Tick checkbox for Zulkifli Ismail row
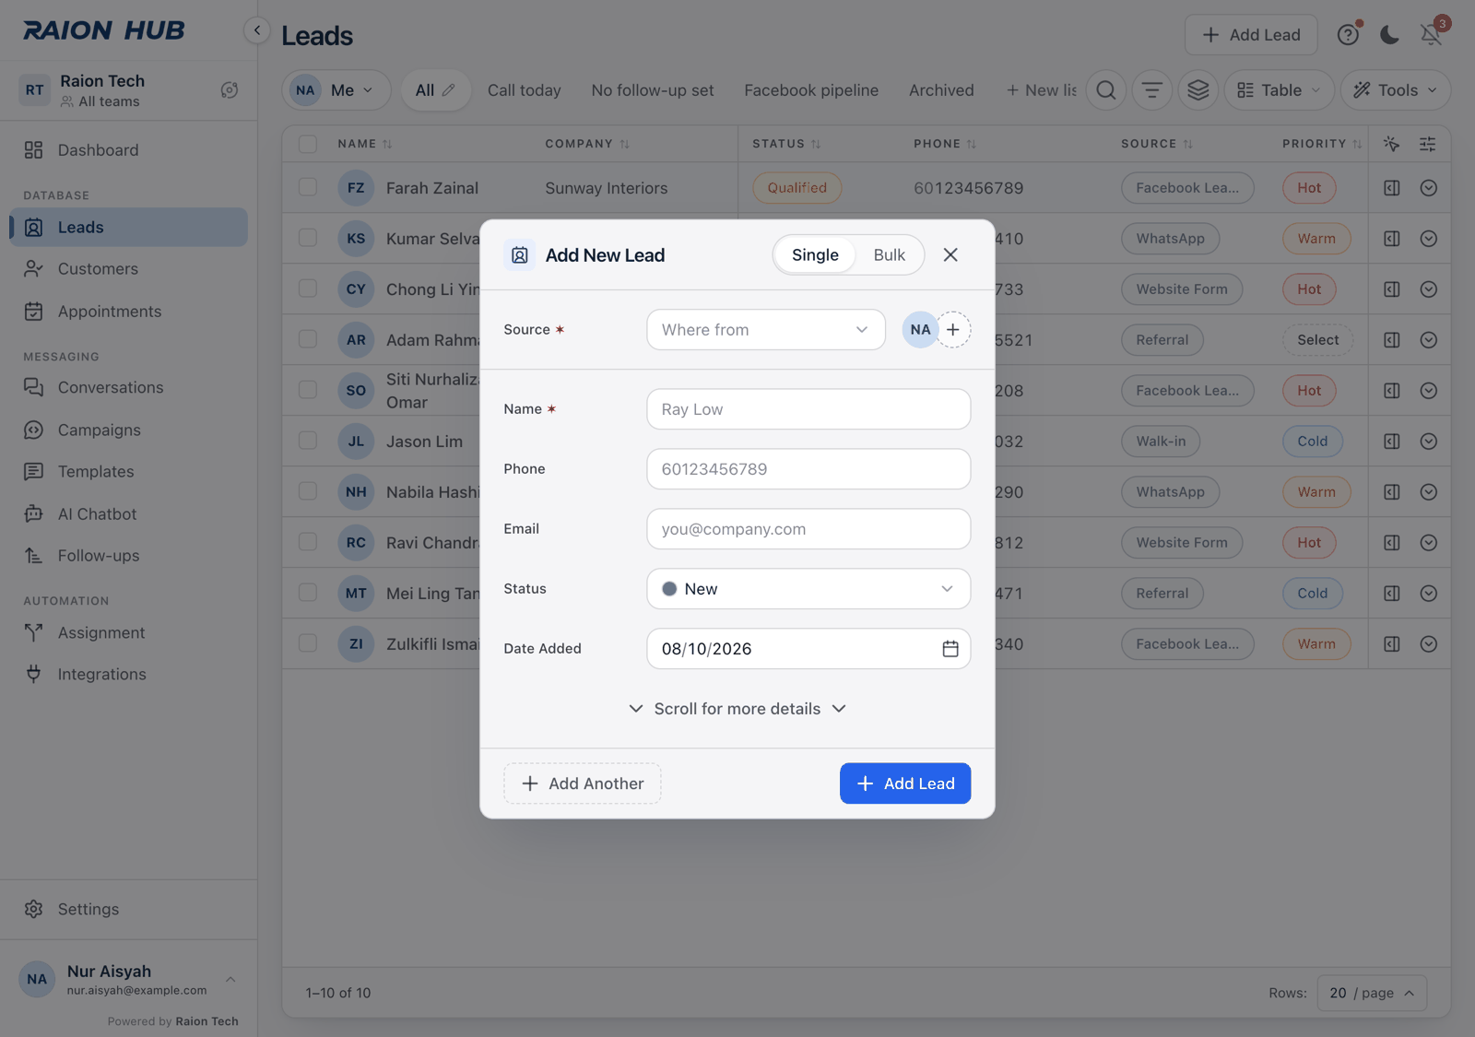 (x=308, y=643)
